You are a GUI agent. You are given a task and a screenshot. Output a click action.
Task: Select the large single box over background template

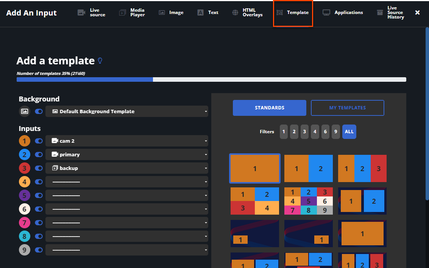362,234
